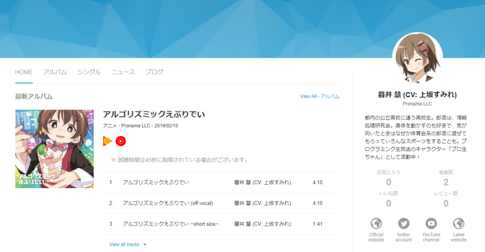Click the Official website globe icon
The width and height of the screenshot is (485, 252).
point(376,224)
